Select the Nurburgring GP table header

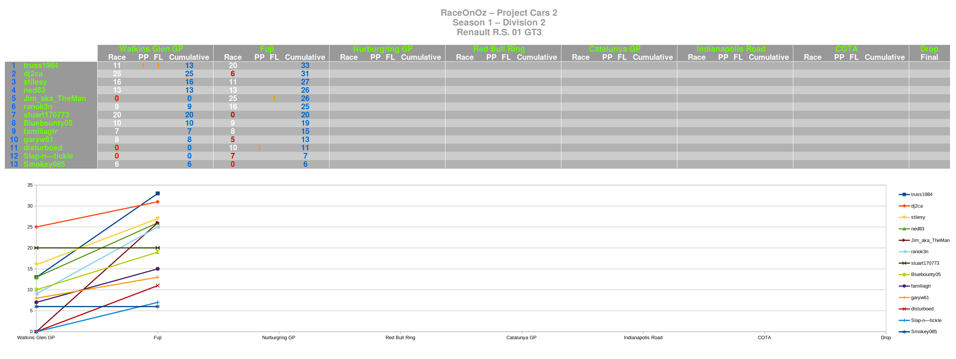tap(383, 49)
